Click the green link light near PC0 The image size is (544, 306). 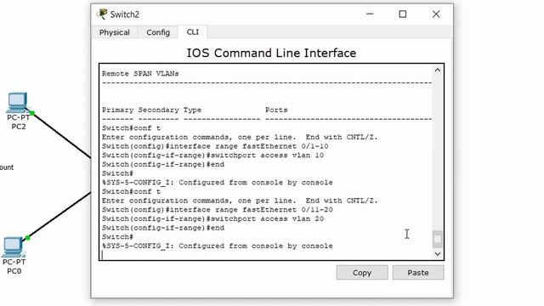point(28,238)
